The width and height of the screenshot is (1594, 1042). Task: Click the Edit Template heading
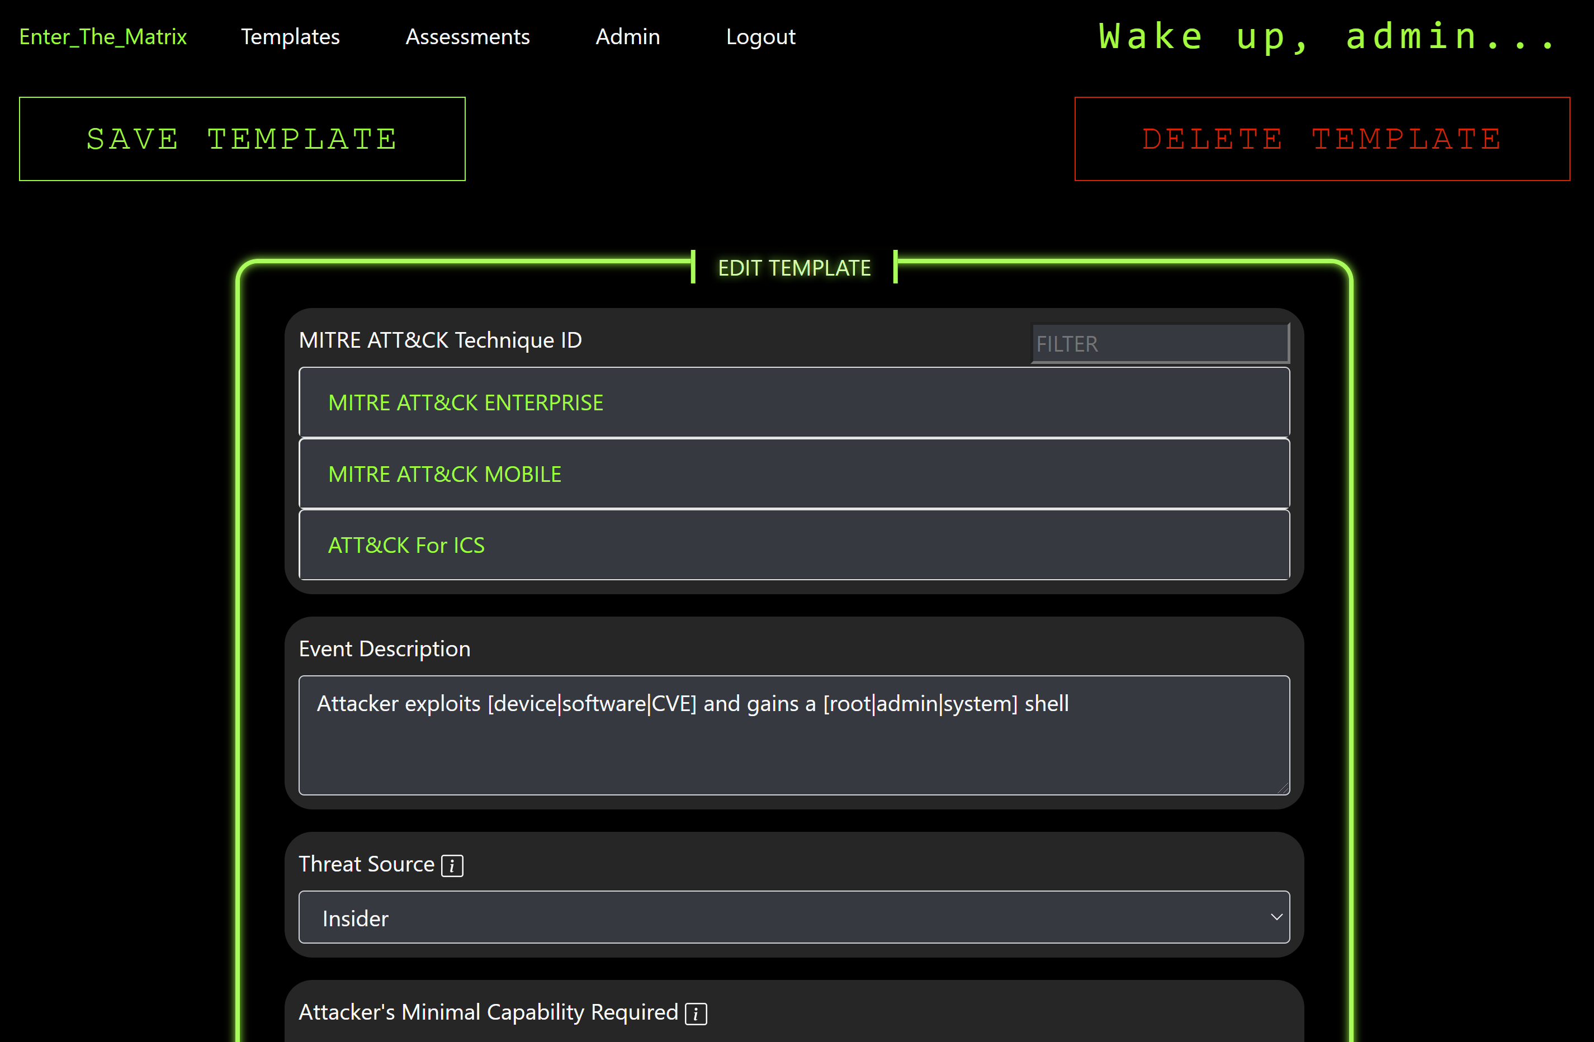[x=794, y=268]
